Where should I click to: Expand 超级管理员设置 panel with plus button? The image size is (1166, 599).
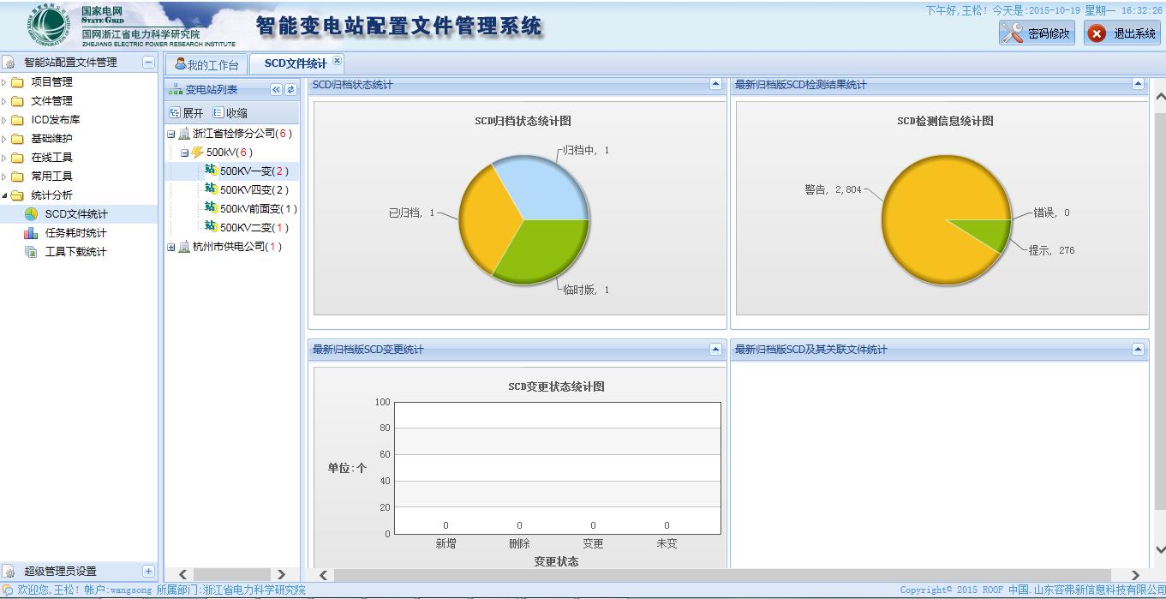point(148,572)
